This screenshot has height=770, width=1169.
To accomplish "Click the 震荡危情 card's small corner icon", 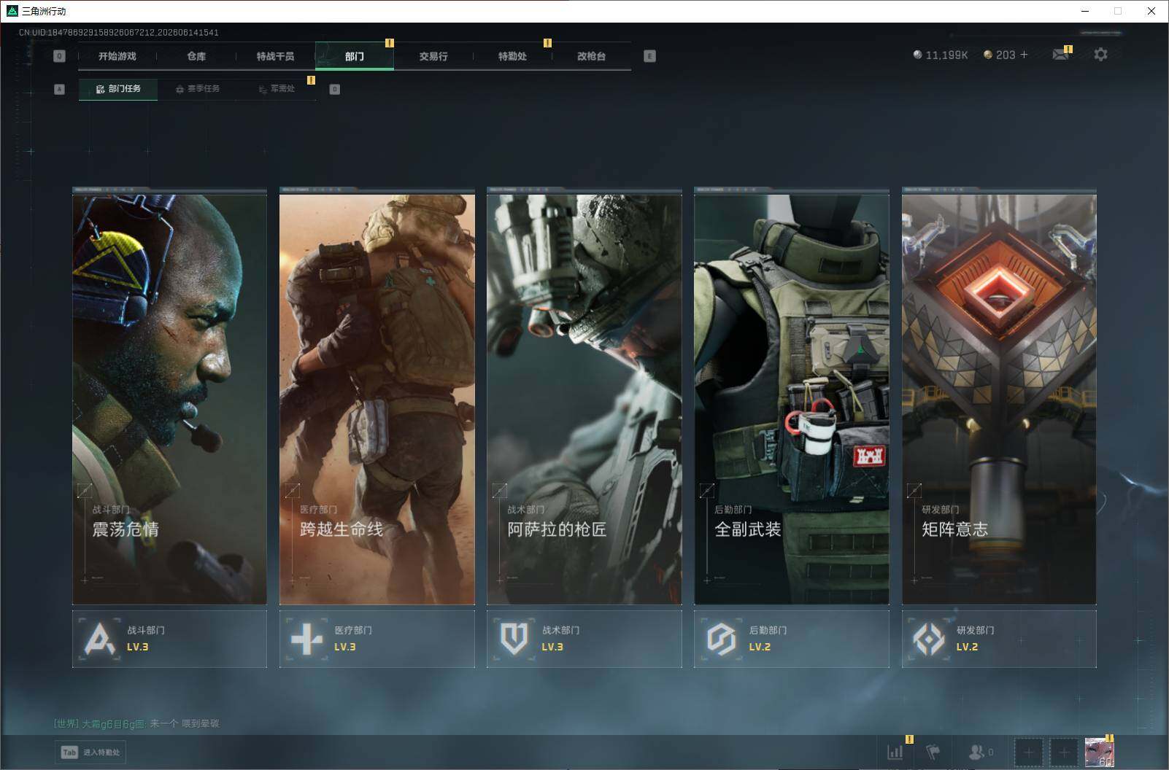I will click(85, 491).
